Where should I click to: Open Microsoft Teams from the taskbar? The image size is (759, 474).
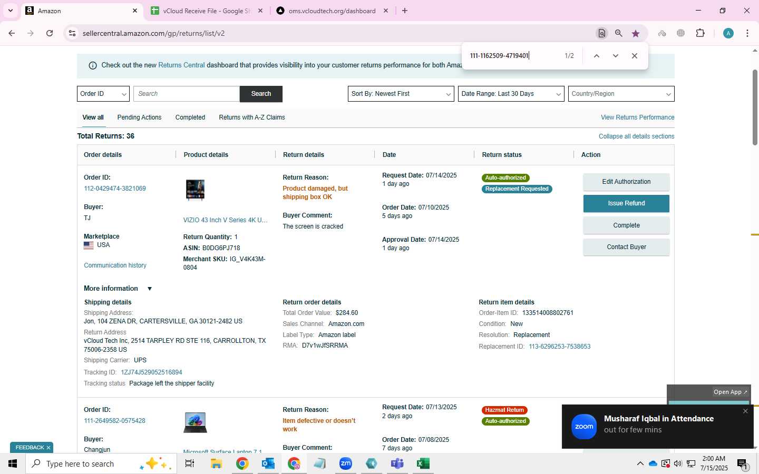[x=397, y=463]
